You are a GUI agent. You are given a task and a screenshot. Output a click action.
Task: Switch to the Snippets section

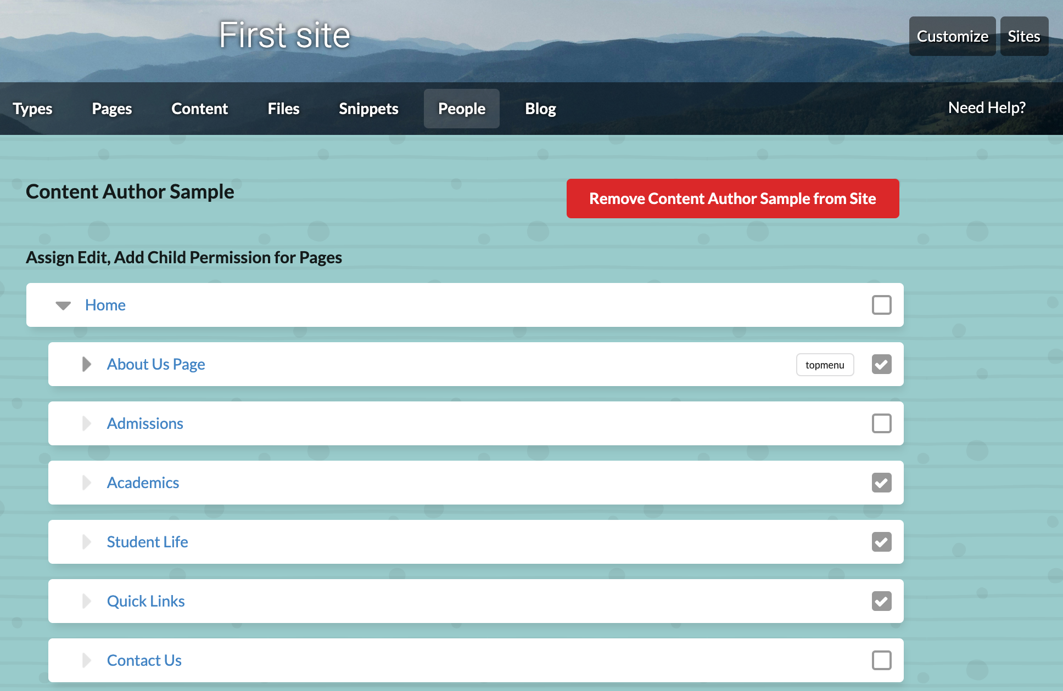pos(368,109)
